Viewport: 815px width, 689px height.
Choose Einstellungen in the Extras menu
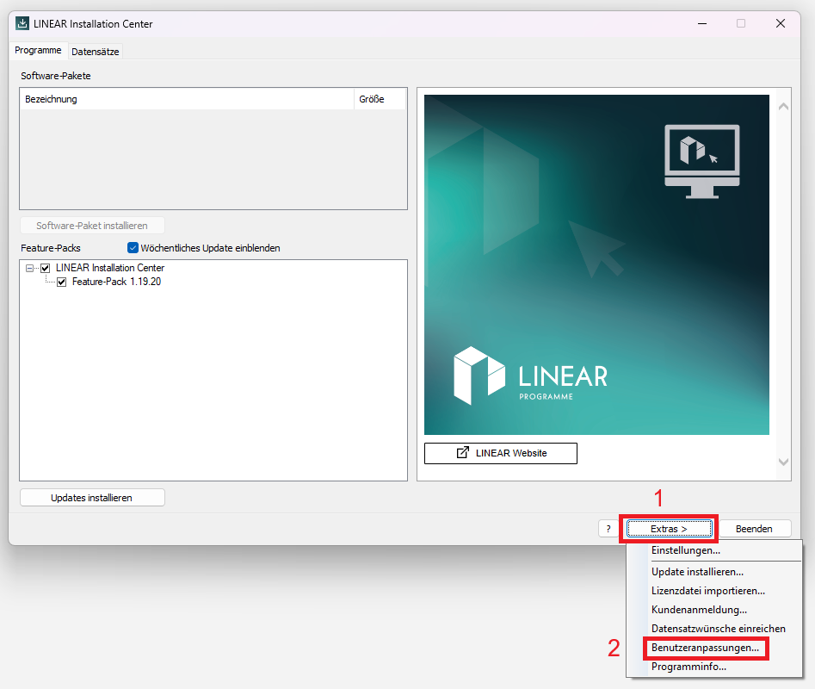(x=685, y=550)
